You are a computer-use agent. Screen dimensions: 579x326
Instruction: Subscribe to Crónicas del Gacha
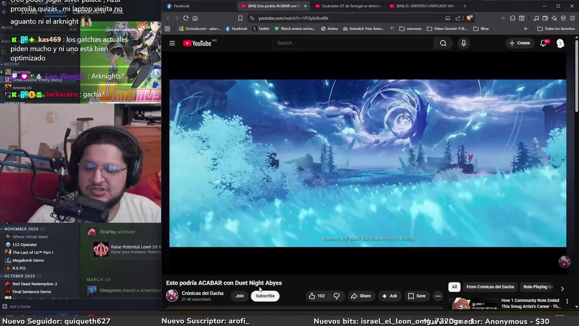coord(265,296)
